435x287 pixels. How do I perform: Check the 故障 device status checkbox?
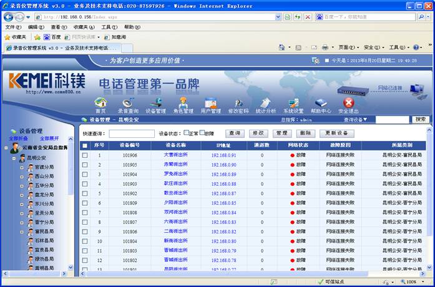pos(202,132)
